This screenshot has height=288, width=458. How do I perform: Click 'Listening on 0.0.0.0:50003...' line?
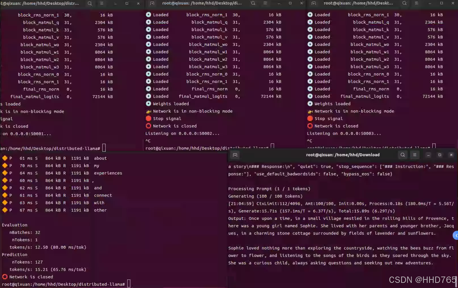coord(344,133)
